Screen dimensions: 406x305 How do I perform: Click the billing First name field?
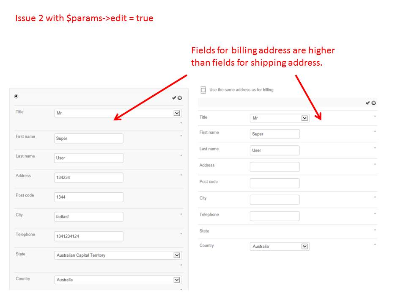coord(89,139)
